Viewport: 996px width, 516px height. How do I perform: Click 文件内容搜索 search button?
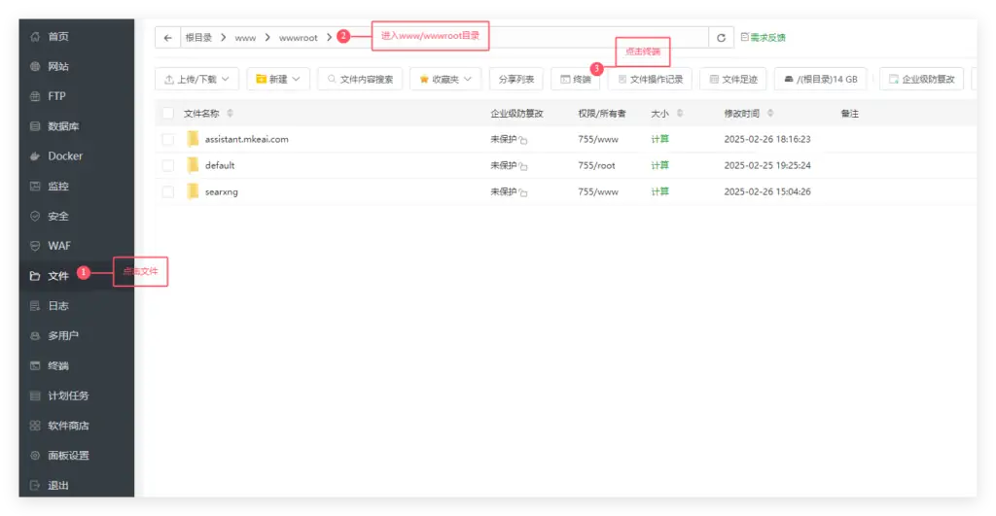click(x=360, y=80)
